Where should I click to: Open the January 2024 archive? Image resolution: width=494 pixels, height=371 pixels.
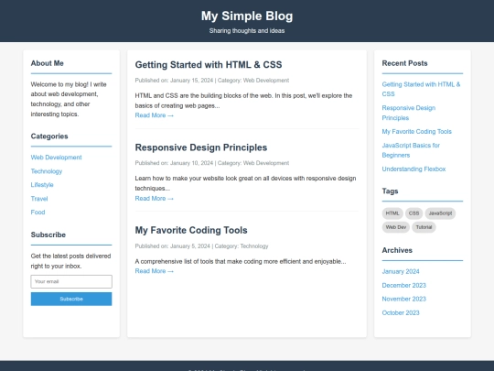coord(401,272)
